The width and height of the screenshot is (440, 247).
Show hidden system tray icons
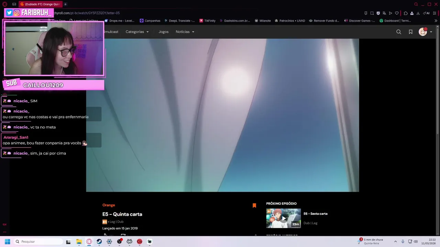[395, 242]
